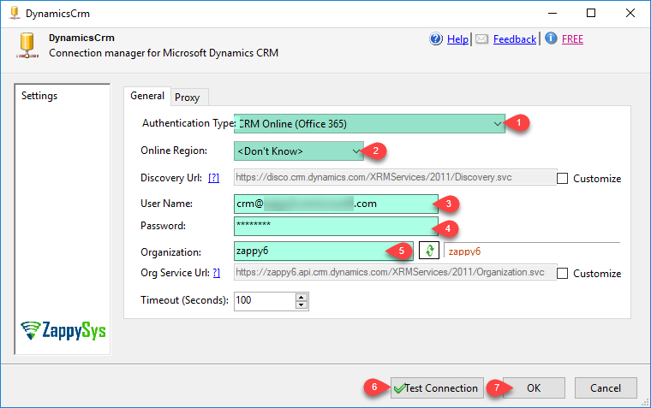Open the Discovery Url [?] help link
The image size is (651, 408).
213,178
